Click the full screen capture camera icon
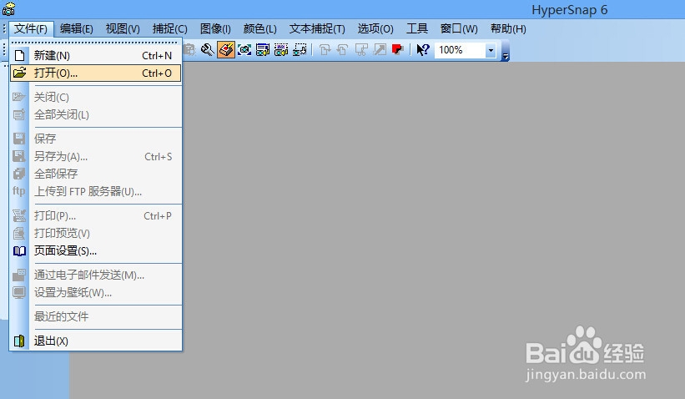Image resolution: width=685 pixels, height=399 pixels. point(244,50)
